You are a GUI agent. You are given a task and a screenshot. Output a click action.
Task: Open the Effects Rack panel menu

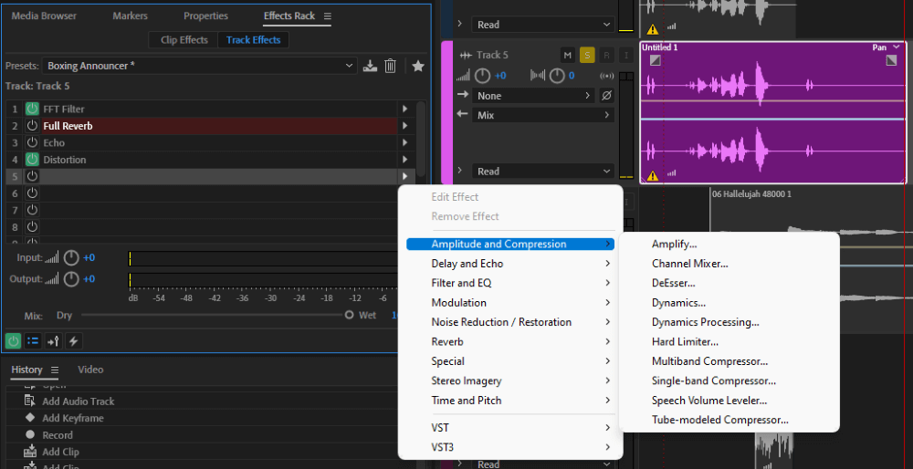(327, 16)
